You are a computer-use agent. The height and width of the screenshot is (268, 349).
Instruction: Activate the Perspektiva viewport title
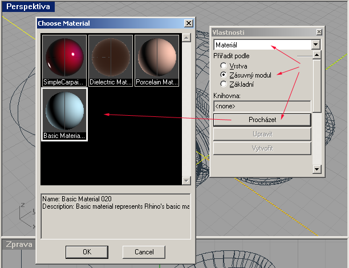pos(27,7)
